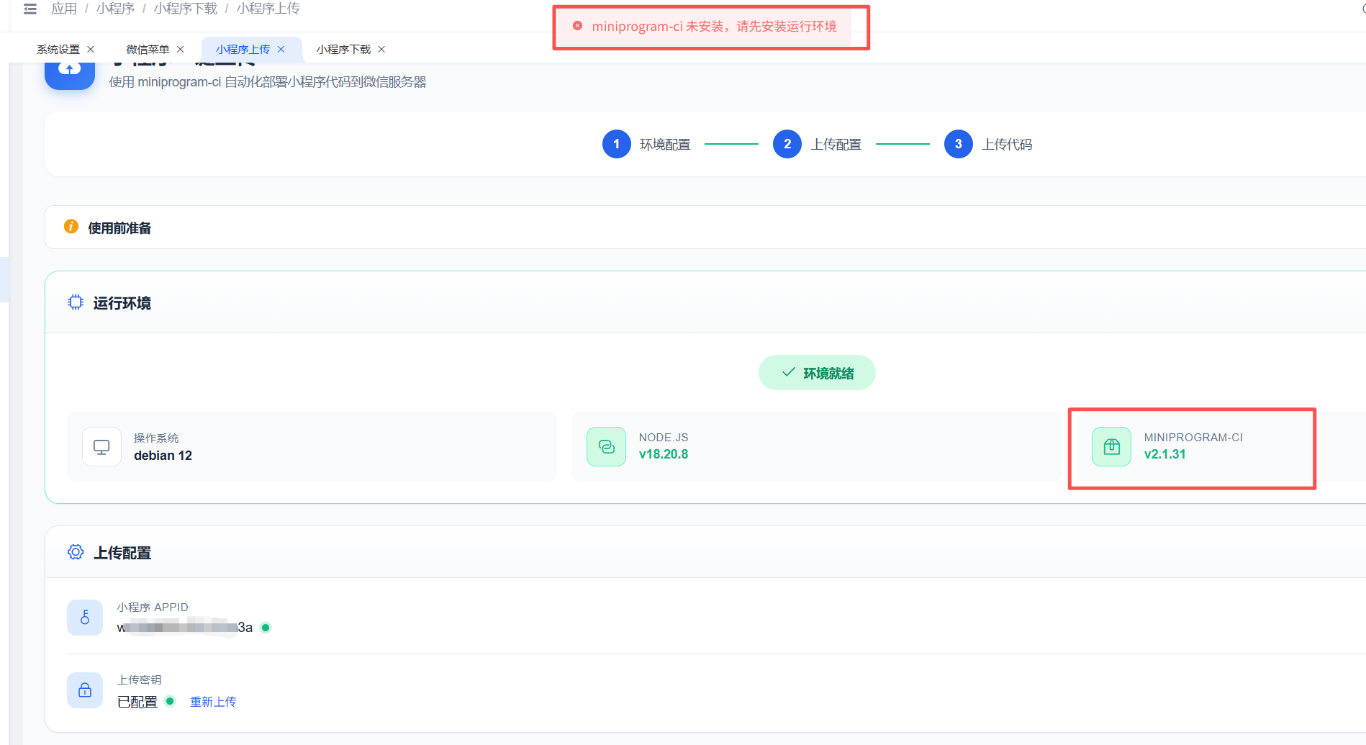The image size is (1366, 745).
Task: Click the key icon for 小程序 APPID
Action: [85, 618]
